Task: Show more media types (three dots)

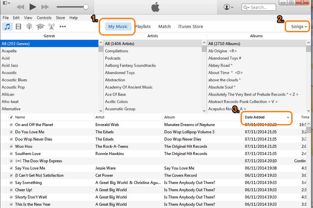Action: click(x=63, y=27)
